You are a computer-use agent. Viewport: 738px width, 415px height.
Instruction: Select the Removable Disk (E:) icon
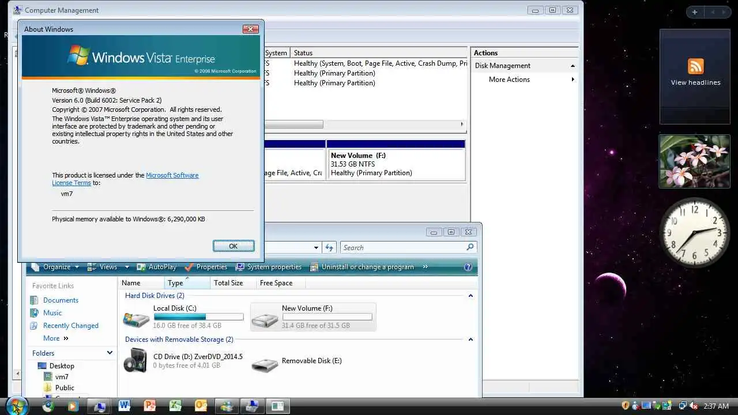(265, 364)
